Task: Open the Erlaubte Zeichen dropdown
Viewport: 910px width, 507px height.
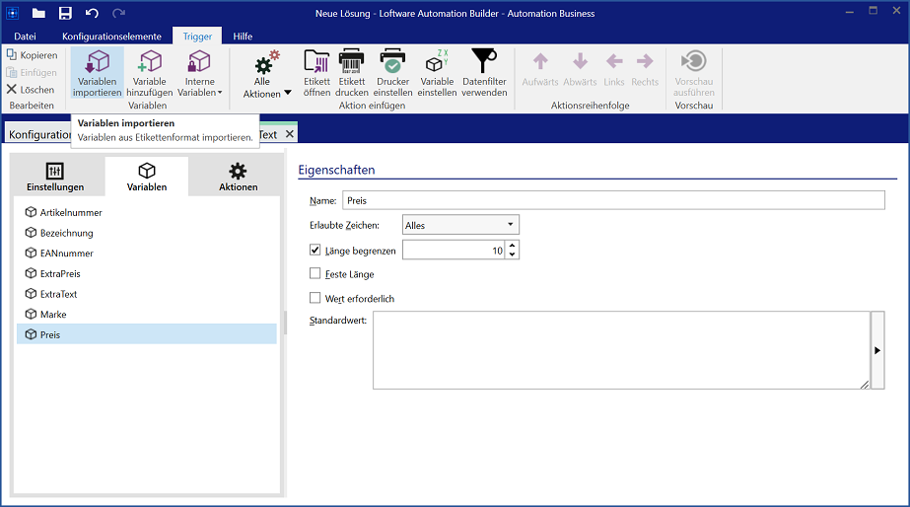Action: (x=460, y=225)
